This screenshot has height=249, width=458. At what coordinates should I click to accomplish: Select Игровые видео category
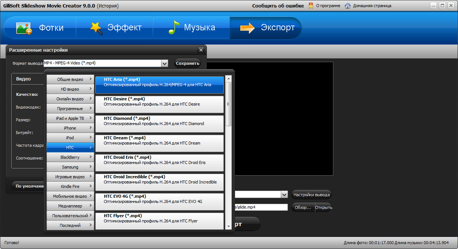(70, 177)
